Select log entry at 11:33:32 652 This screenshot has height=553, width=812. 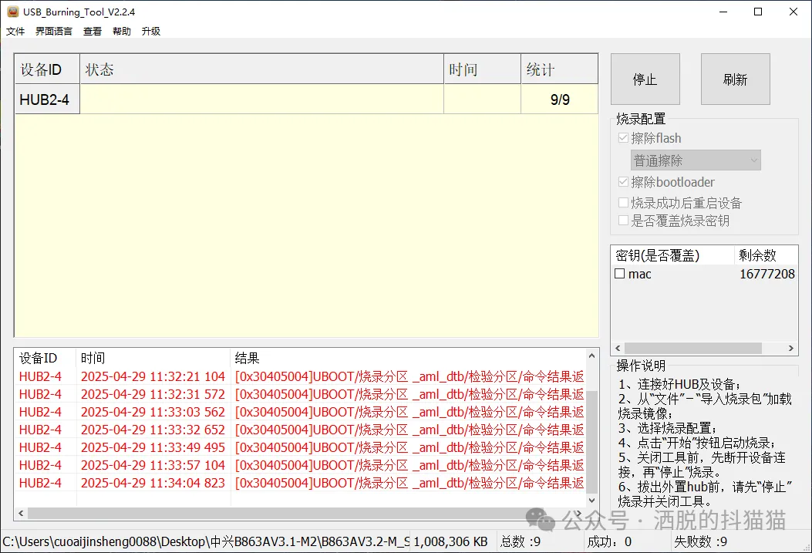pos(301,430)
